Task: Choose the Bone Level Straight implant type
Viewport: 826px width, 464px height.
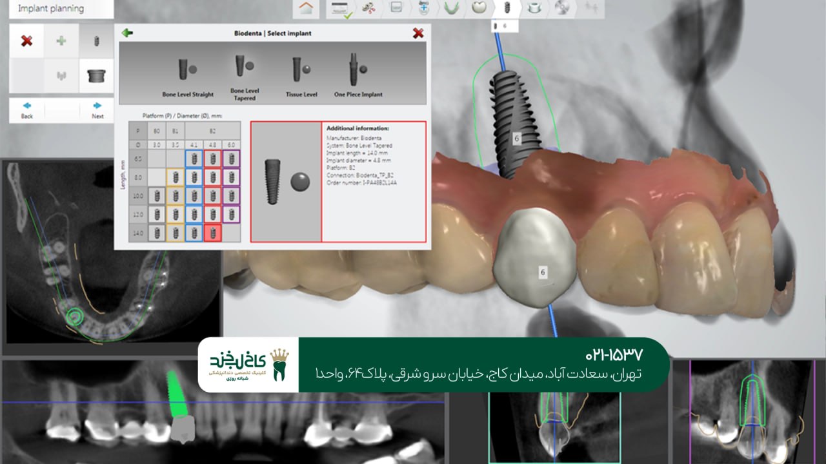Action: click(x=187, y=73)
